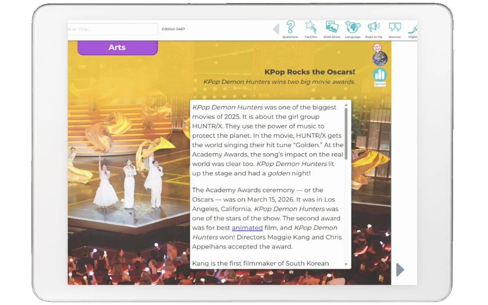Screen dimensions: 488x305
Task: Go to next page arrow
Action: pyautogui.click(x=400, y=270)
